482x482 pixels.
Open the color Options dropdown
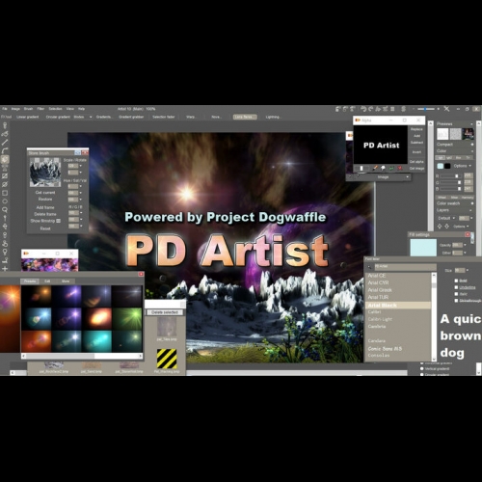pos(463,166)
